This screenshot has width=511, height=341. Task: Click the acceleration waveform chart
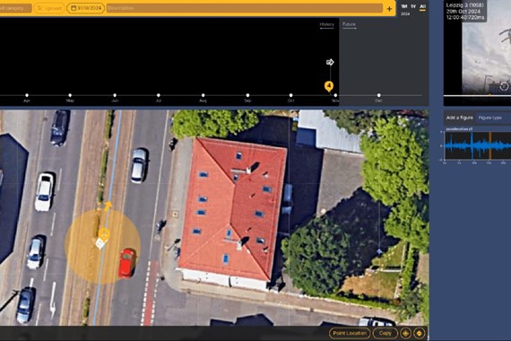478,145
